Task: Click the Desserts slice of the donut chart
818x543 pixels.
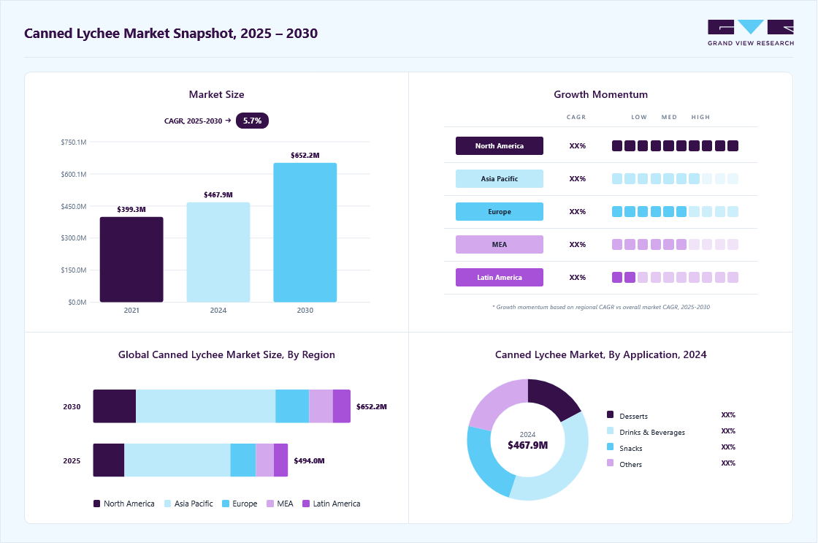Action: (554, 398)
